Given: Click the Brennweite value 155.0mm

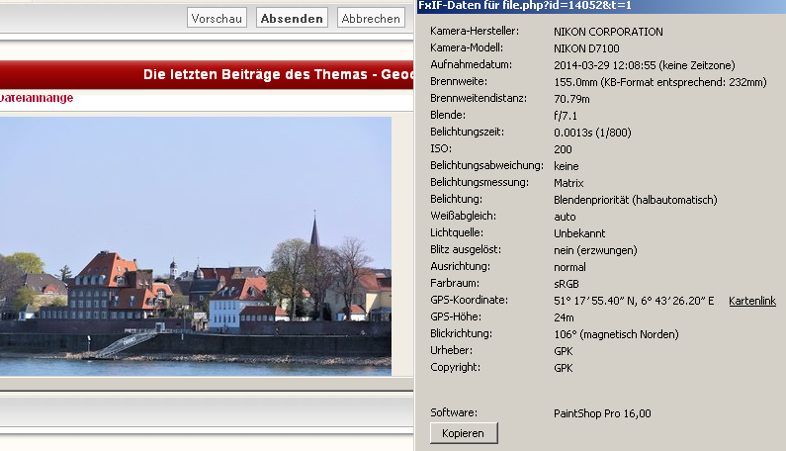Looking at the screenshot, I should pyautogui.click(x=659, y=81).
